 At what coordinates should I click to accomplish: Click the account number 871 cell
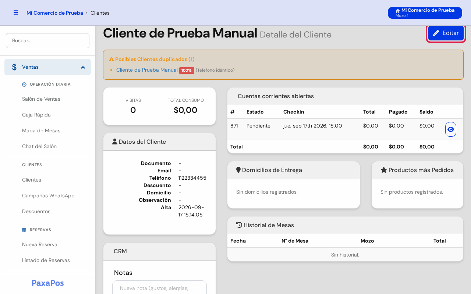coord(234,126)
